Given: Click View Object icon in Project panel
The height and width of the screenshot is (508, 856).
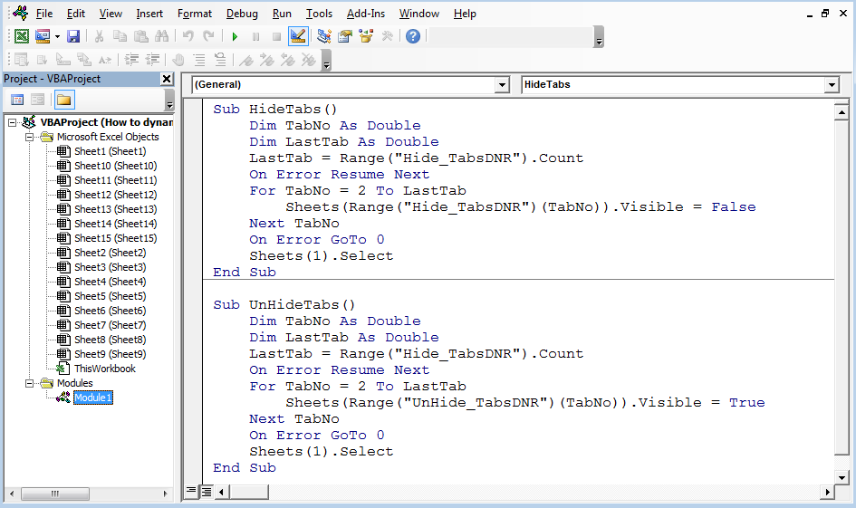Looking at the screenshot, I should 38,100.
